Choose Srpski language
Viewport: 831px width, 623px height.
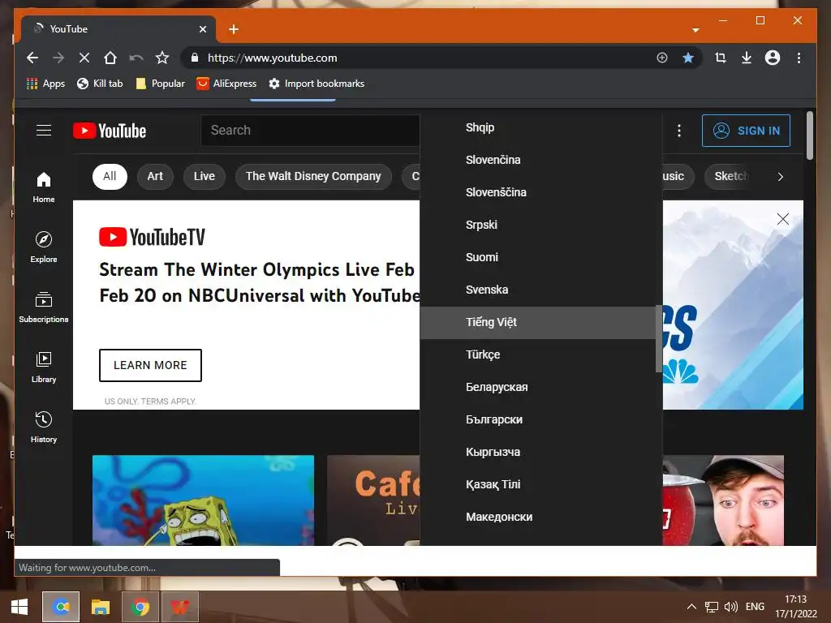[x=537, y=226]
